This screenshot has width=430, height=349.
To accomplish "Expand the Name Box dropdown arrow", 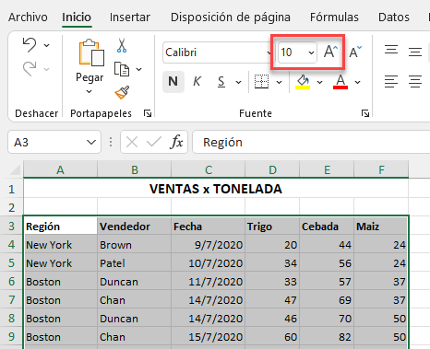I will [x=91, y=142].
